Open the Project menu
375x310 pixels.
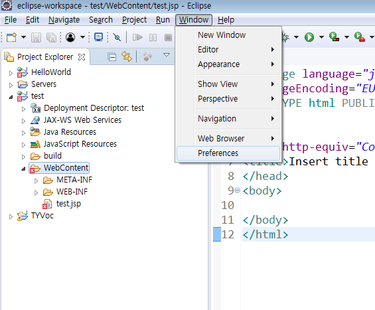point(134,20)
